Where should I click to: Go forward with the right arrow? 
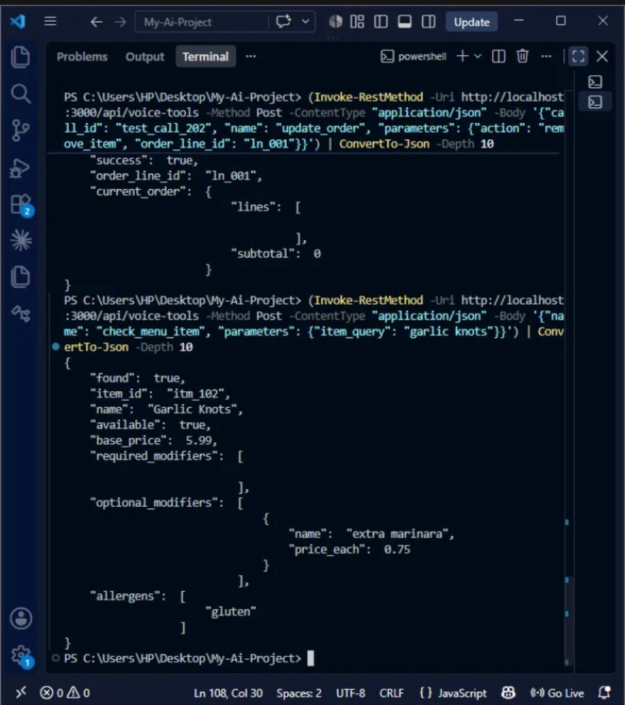[x=120, y=22]
